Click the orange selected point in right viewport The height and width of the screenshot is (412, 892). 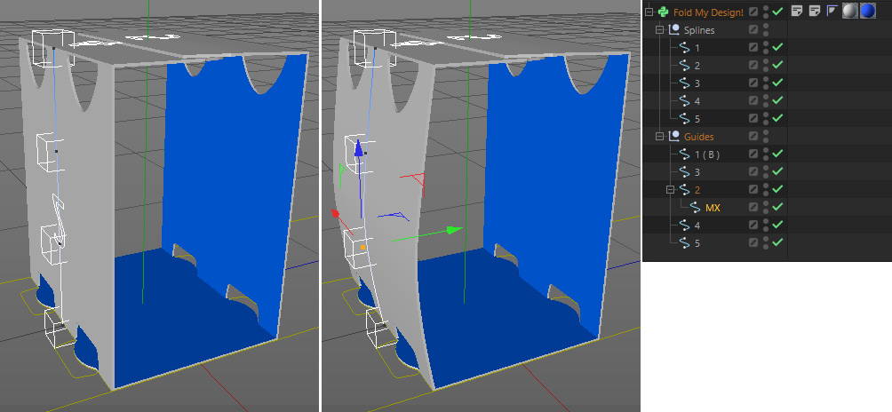click(362, 248)
